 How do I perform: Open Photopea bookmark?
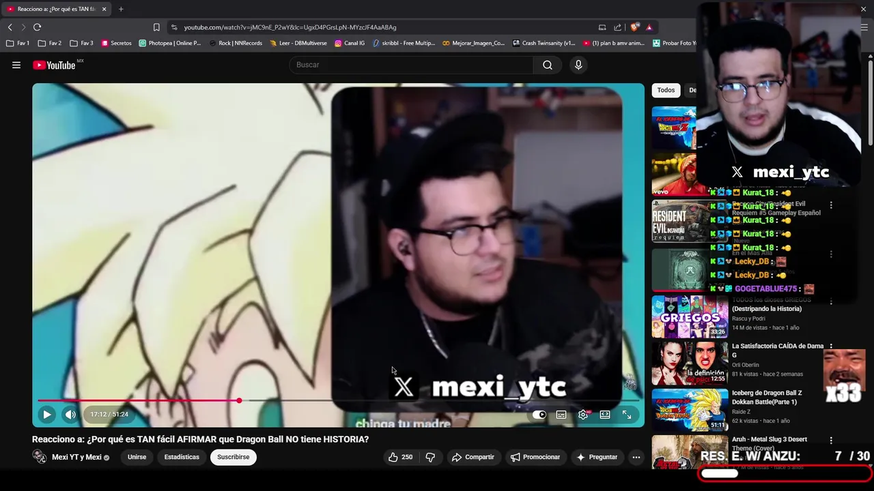pyautogui.click(x=170, y=43)
